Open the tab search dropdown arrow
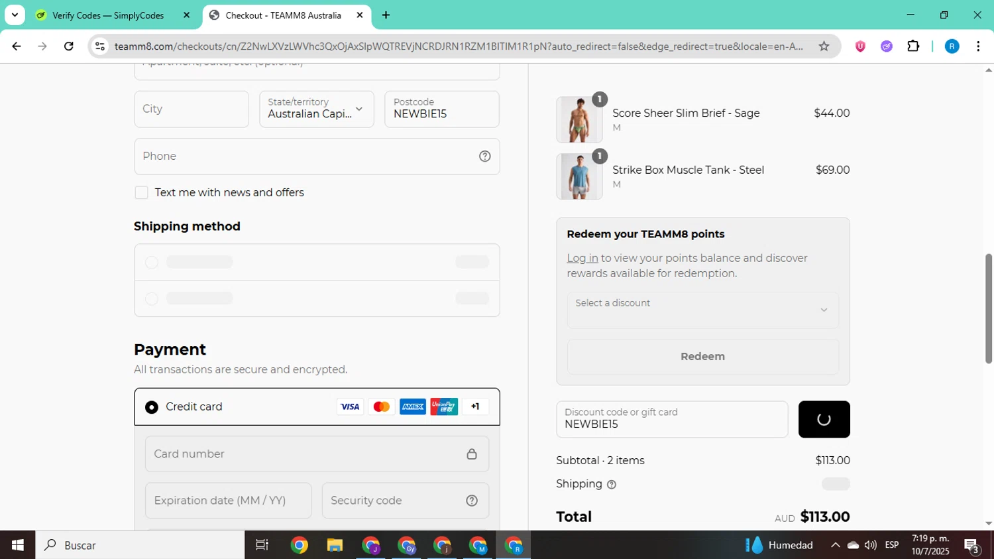This screenshot has height=559, width=994. coord(15,15)
